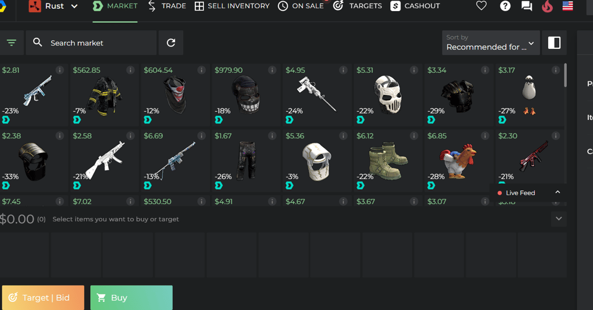
Task: Click the $3.67 price label
Action: coord(366,201)
